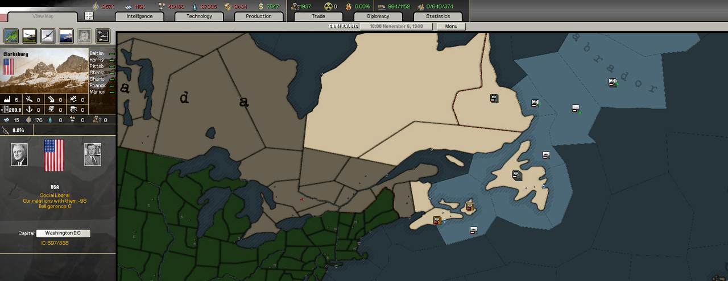The width and height of the screenshot is (728, 281).
Task: Switch to the land units (tank) map mode
Action: (30, 36)
